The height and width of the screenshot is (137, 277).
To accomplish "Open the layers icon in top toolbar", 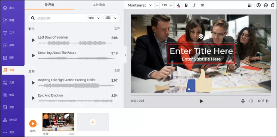I will (266, 5).
